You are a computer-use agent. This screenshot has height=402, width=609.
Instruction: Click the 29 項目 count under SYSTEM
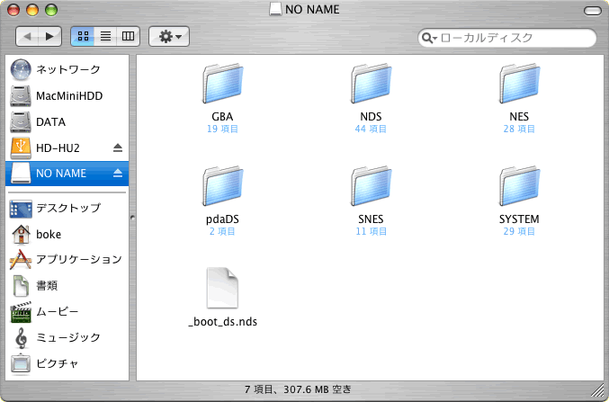519,232
